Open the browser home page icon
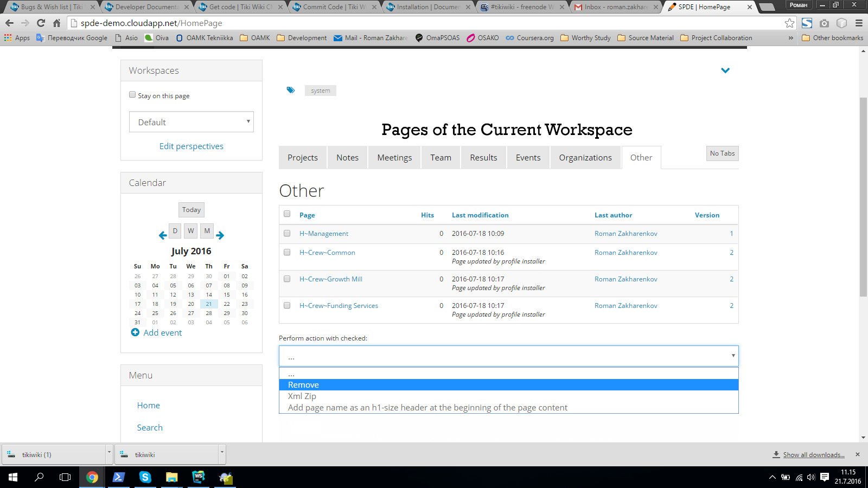 [56, 23]
